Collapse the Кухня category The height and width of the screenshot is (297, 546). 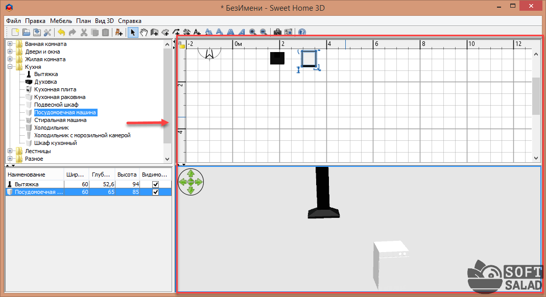[x=10, y=67]
